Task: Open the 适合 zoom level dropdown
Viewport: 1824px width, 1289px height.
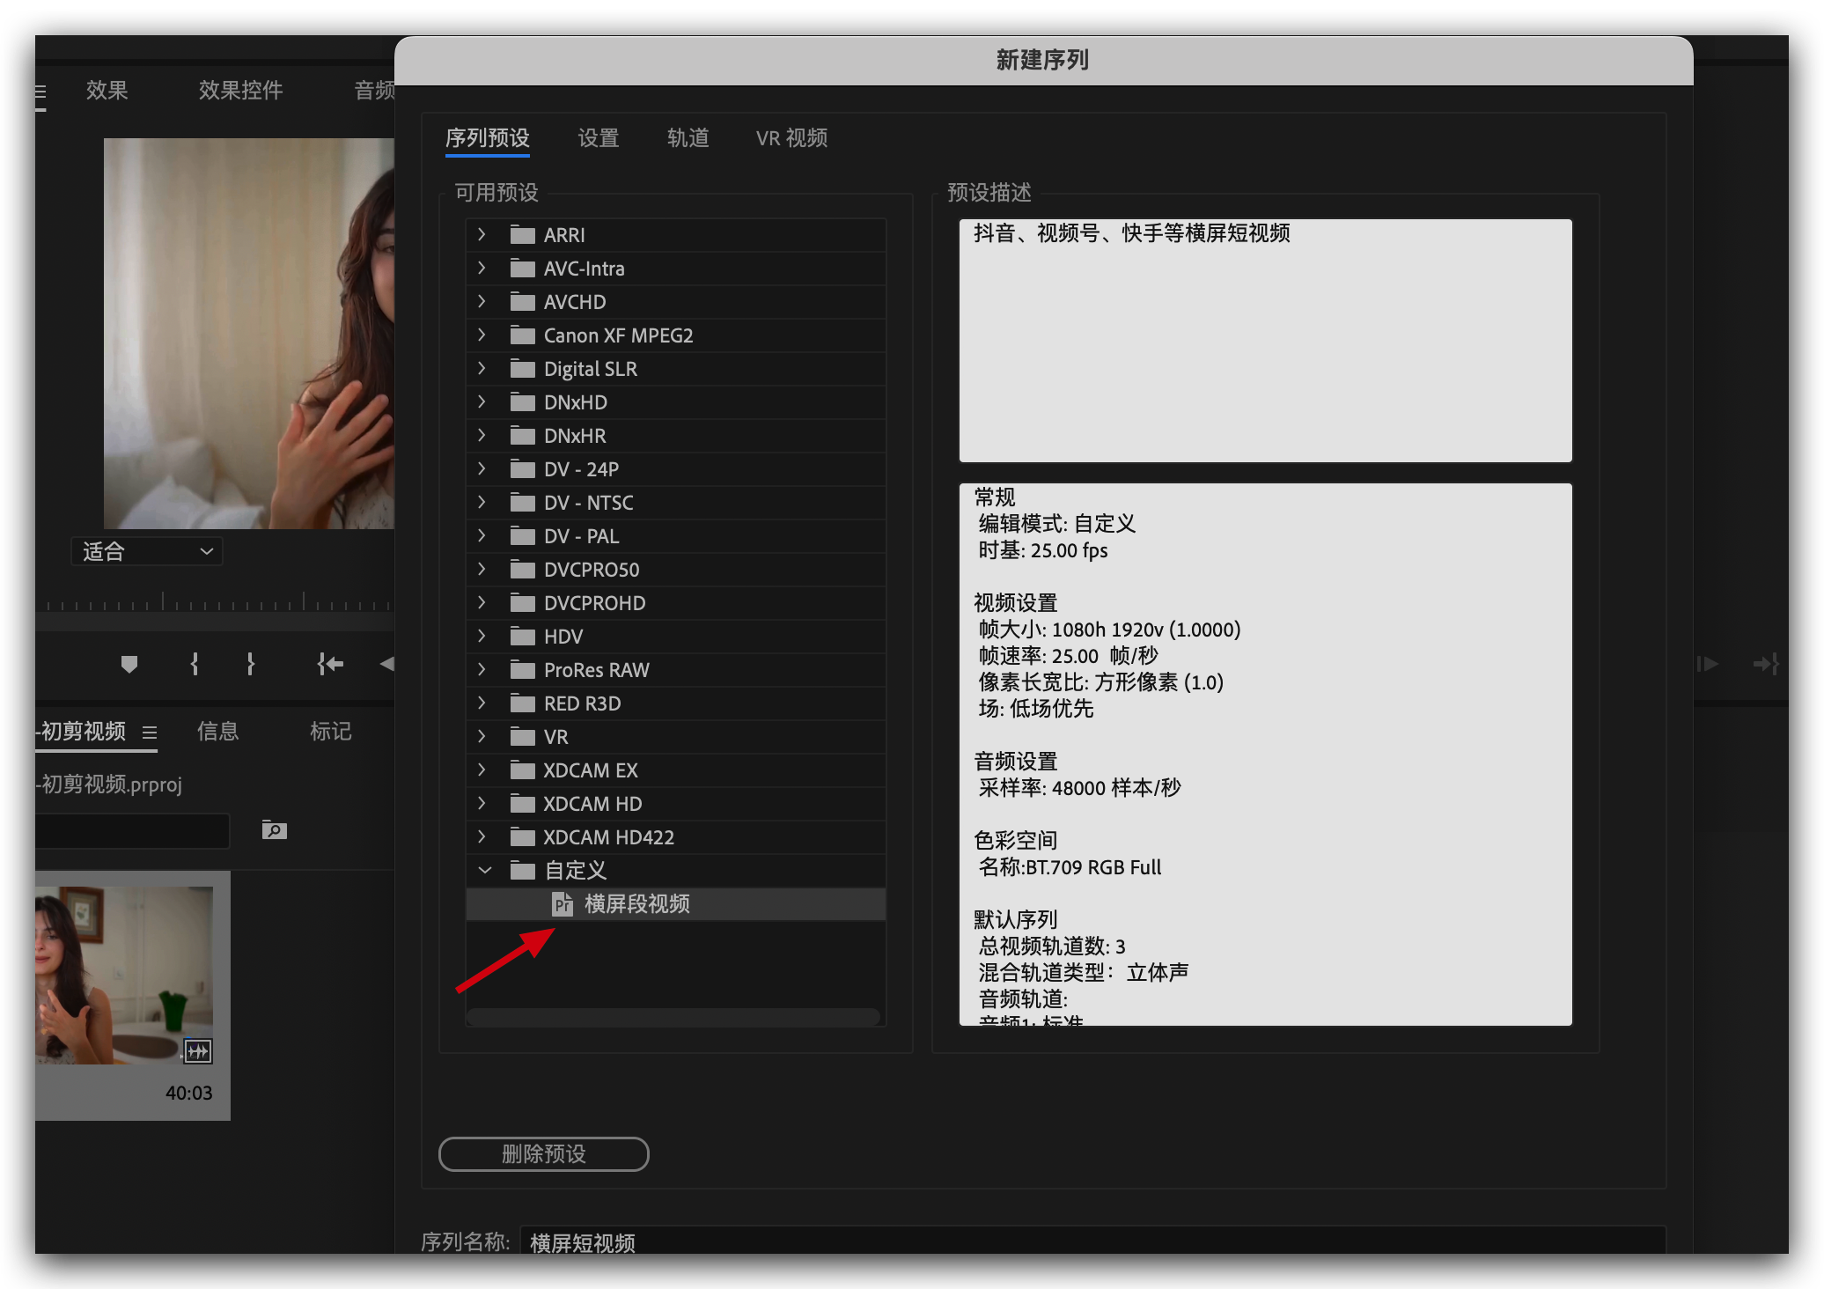Action: (147, 552)
